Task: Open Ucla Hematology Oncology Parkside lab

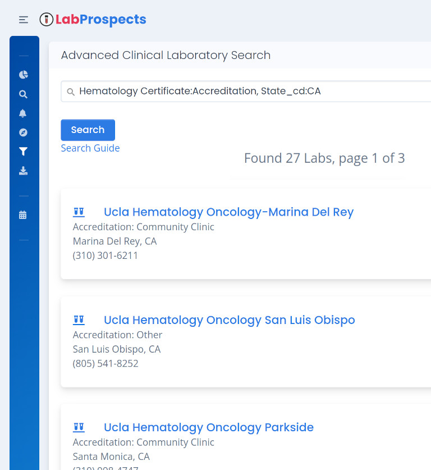Action: (x=208, y=428)
